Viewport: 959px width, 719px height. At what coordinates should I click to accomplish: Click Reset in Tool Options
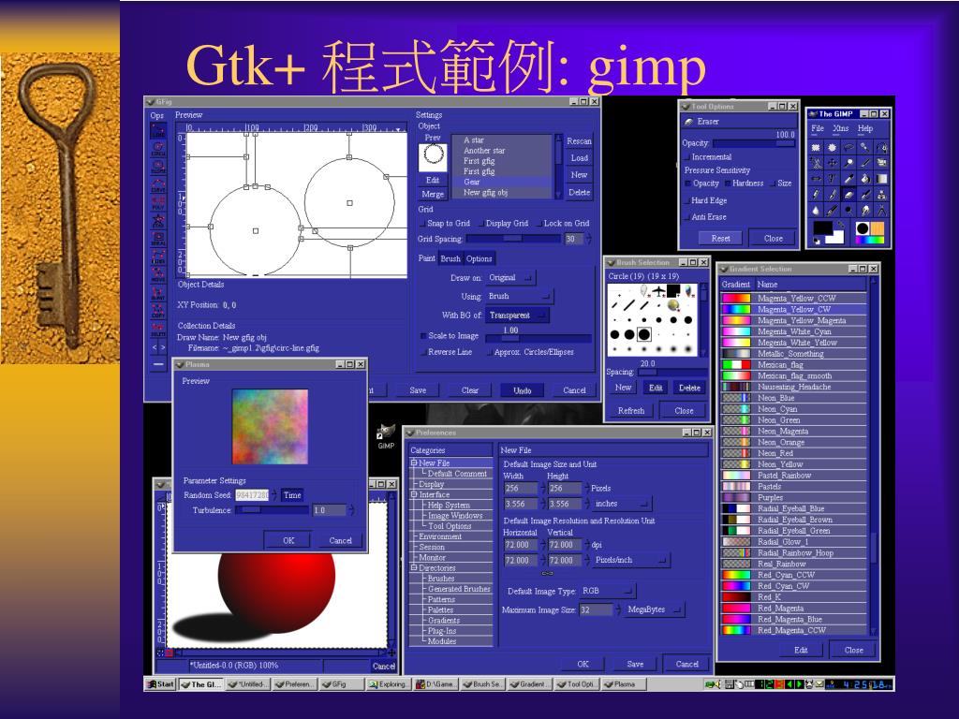tap(720, 239)
